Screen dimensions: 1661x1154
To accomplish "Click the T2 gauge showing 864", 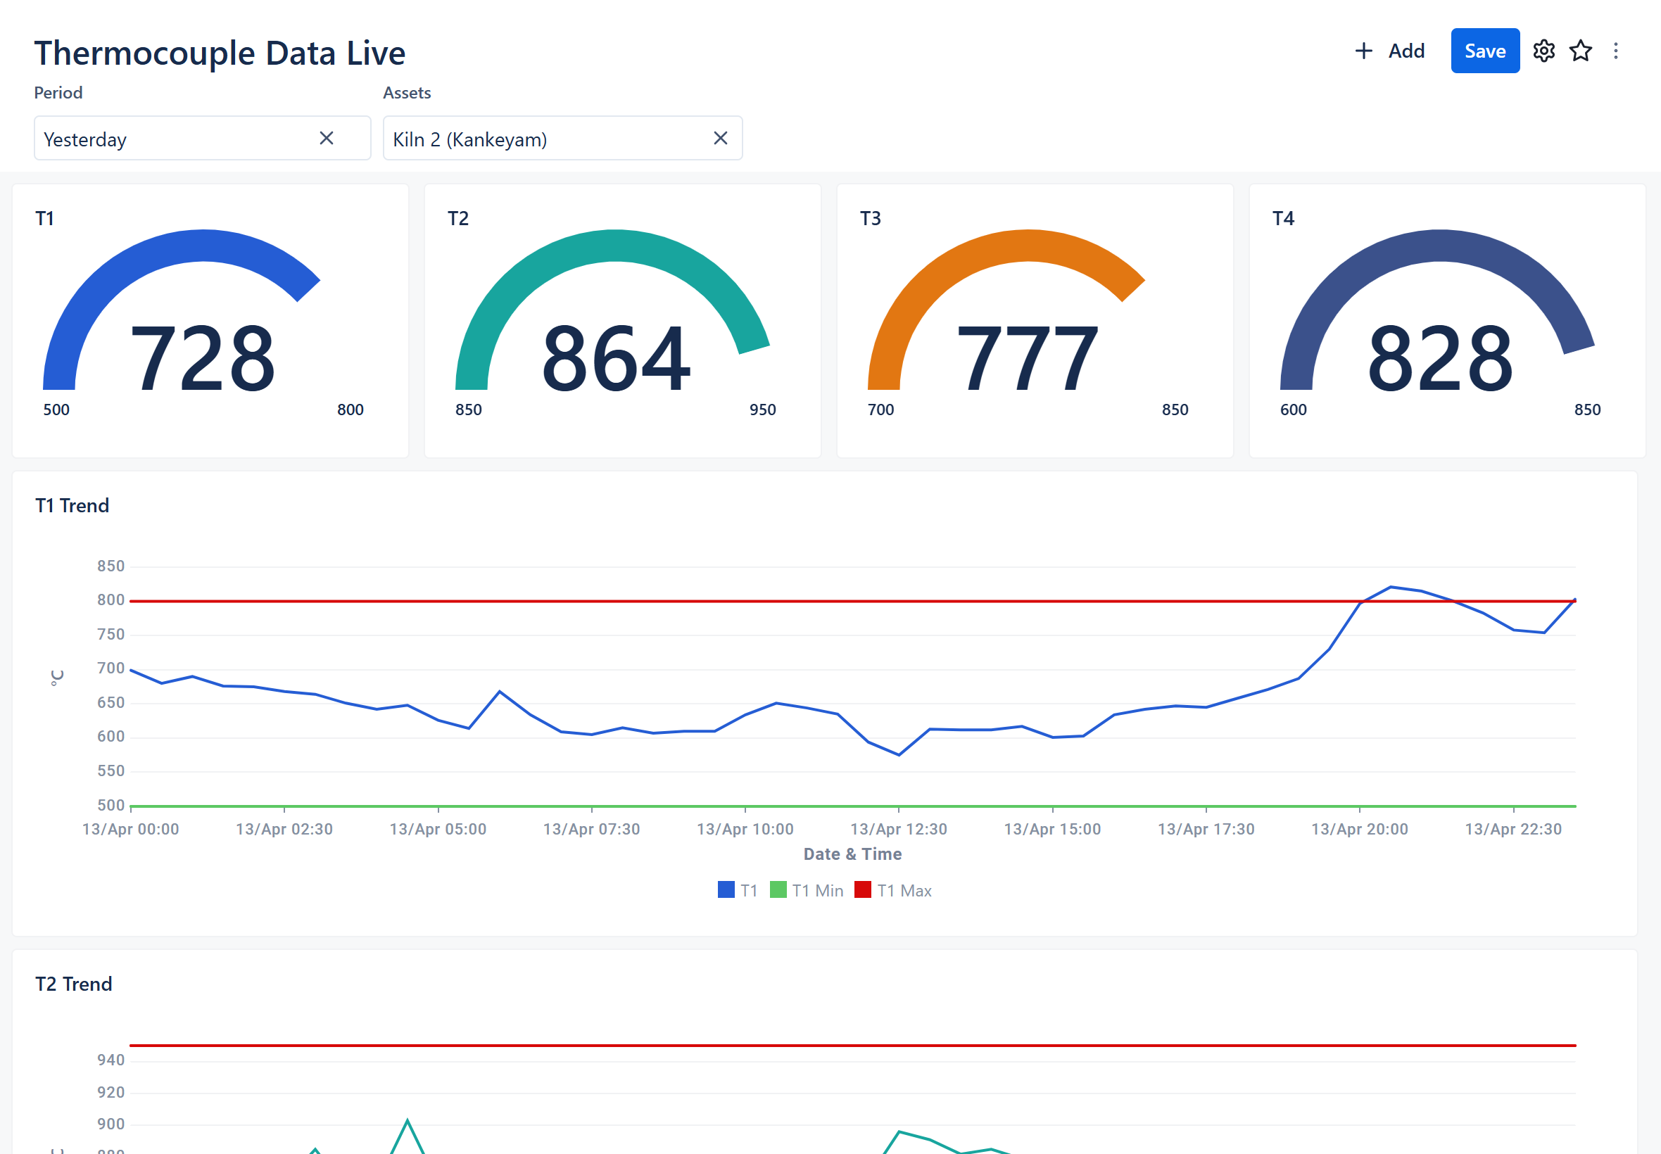I will (x=615, y=358).
